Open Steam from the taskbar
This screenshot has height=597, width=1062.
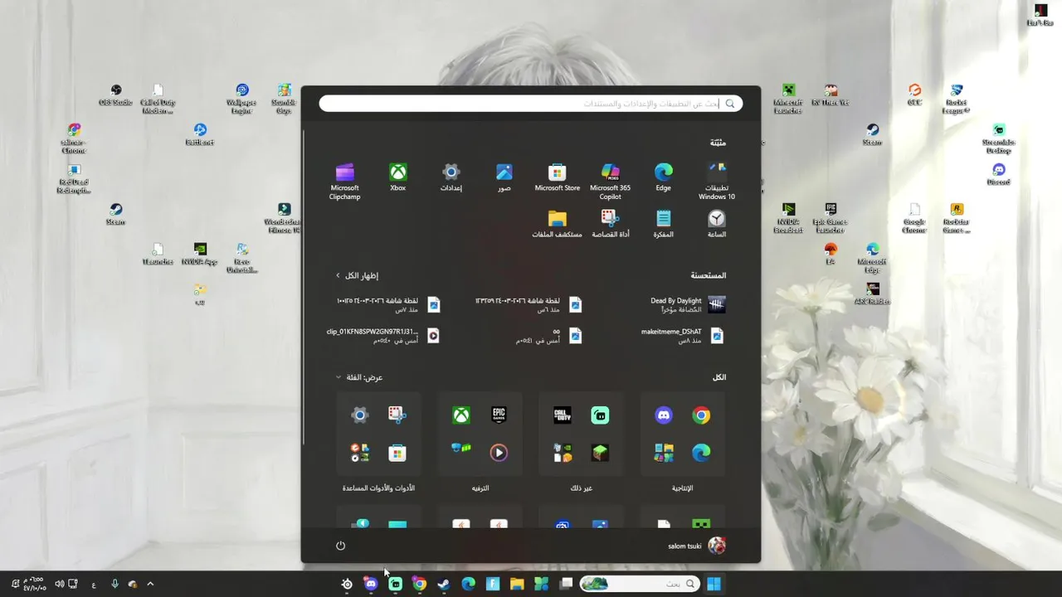444,584
